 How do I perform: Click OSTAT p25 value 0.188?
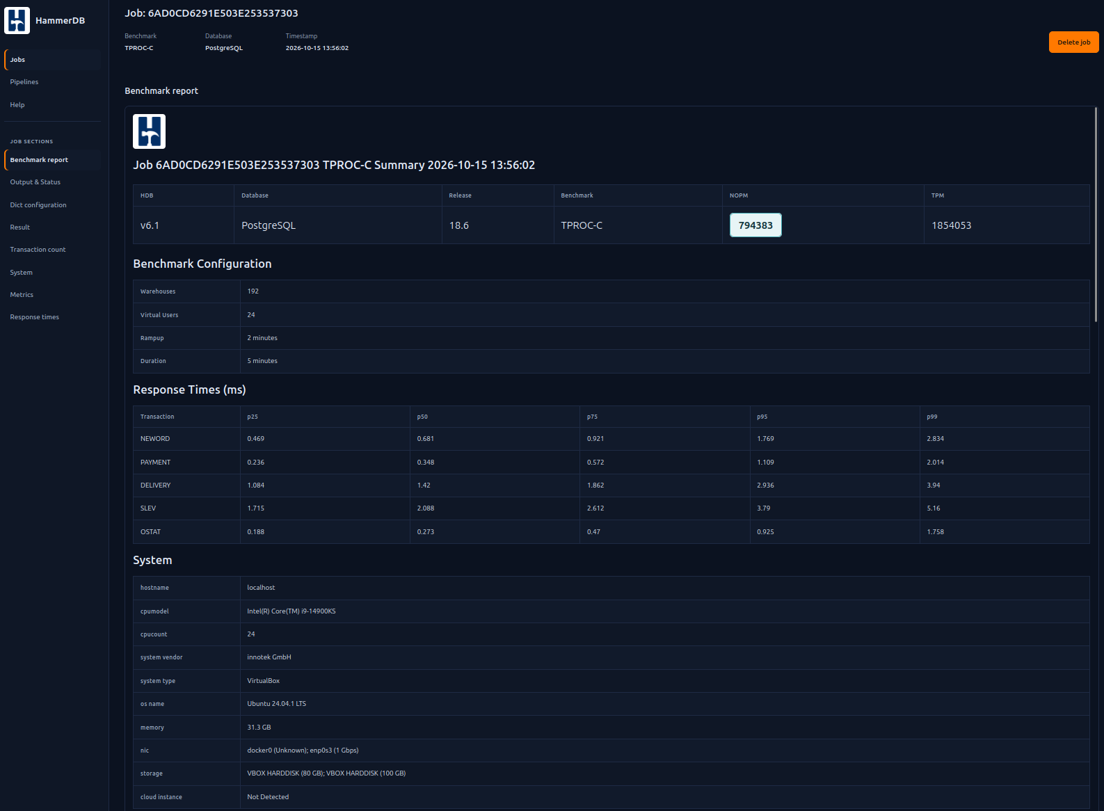pyautogui.click(x=255, y=532)
